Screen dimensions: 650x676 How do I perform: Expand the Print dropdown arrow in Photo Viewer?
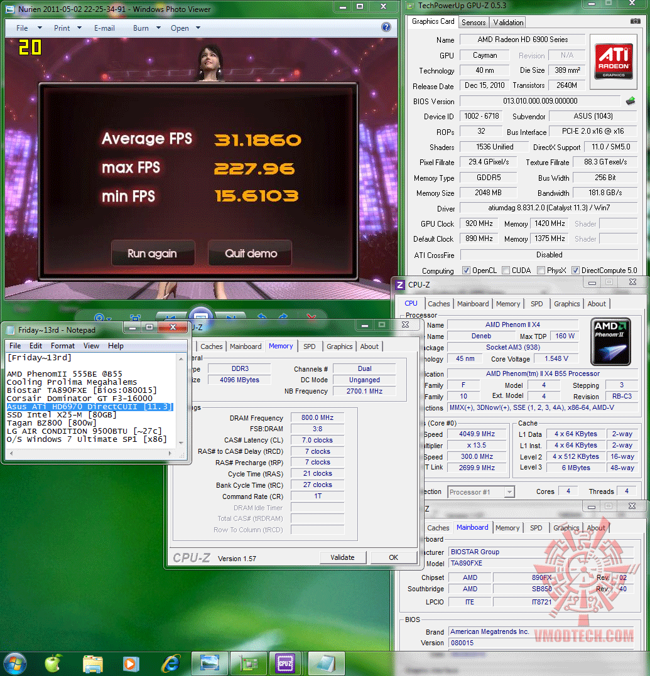click(79, 28)
